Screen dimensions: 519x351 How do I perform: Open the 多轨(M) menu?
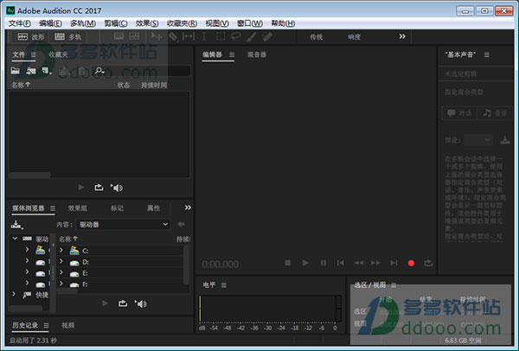(x=83, y=23)
